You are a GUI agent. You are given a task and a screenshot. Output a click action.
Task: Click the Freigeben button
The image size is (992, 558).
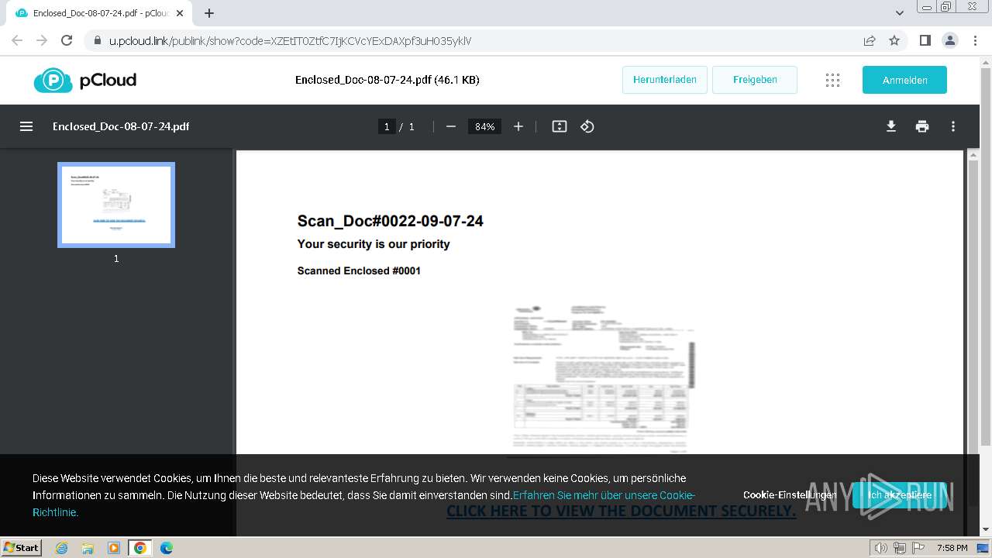(x=755, y=80)
